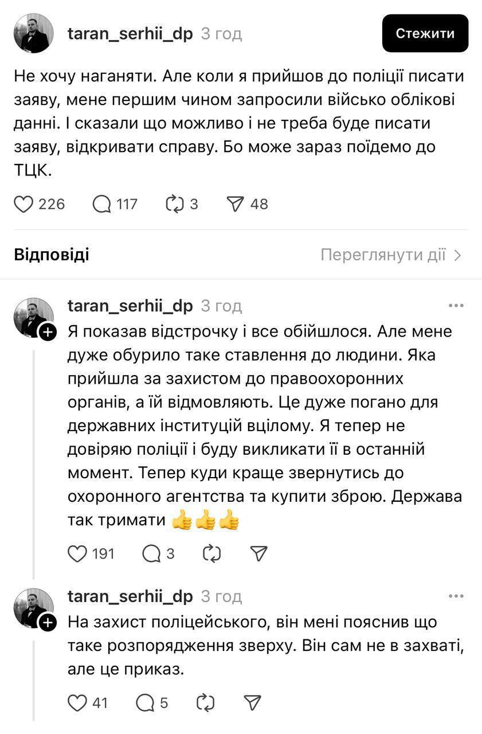The image size is (482, 734).
Task: Repost the main post with 3 reposts
Action: (x=174, y=204)
